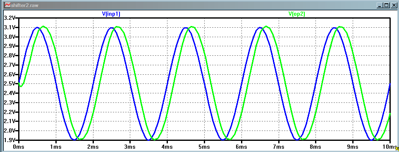The width and height of the screenshot is (399, 152).
Task: Click the 7ms label on the time axis
Action: [278, 147]
